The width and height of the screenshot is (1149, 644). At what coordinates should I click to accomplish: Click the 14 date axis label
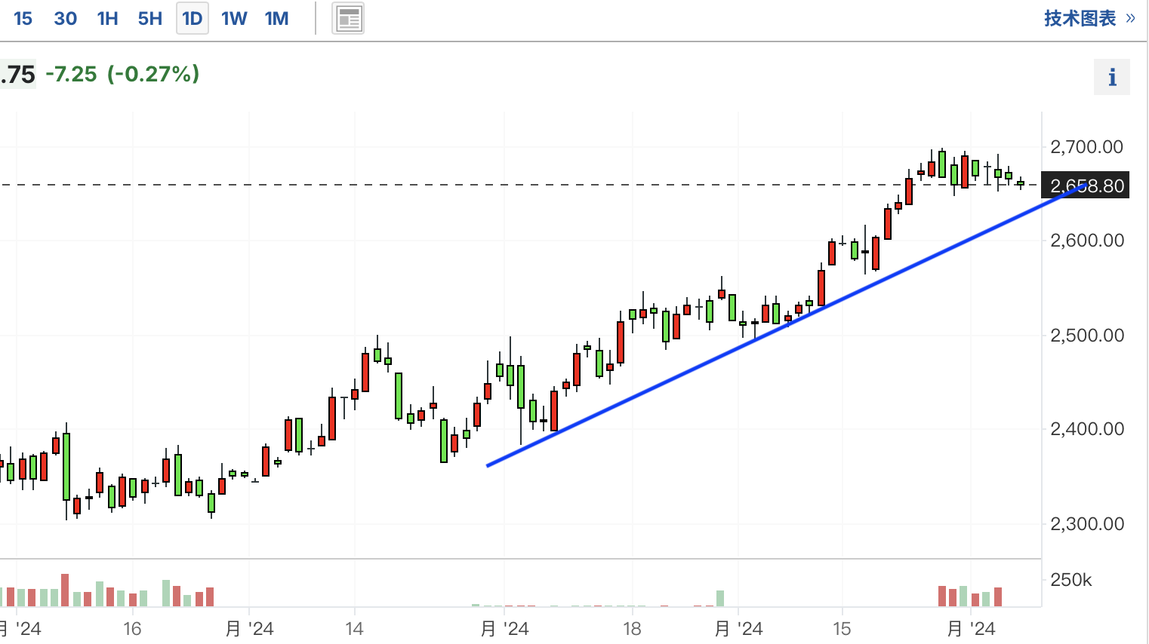[x=354, y=628]
